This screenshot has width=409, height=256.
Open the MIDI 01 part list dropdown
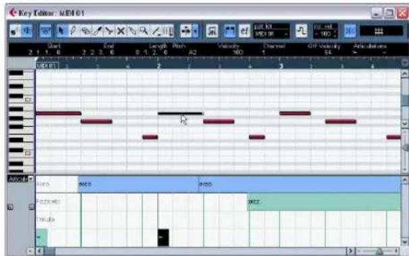pyautogui.click(x=271, y=34)
